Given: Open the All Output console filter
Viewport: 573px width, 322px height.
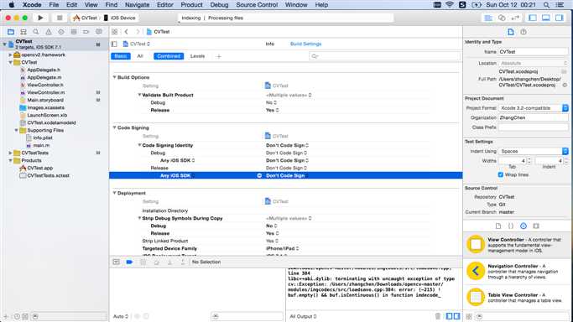Looking at the screenshot, I should click(303, 316).
